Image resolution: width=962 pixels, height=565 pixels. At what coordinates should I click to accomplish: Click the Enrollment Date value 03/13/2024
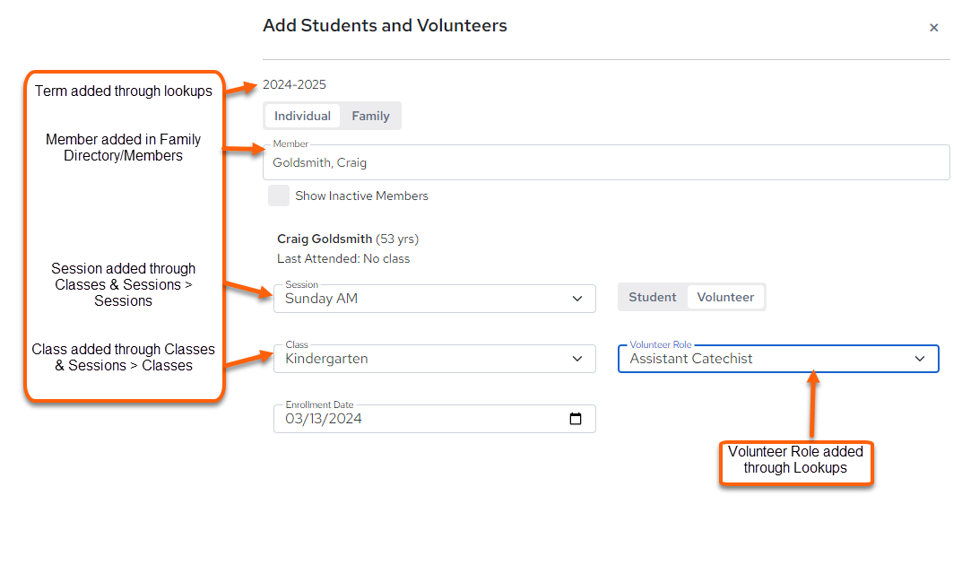click(x=324, y=419)
